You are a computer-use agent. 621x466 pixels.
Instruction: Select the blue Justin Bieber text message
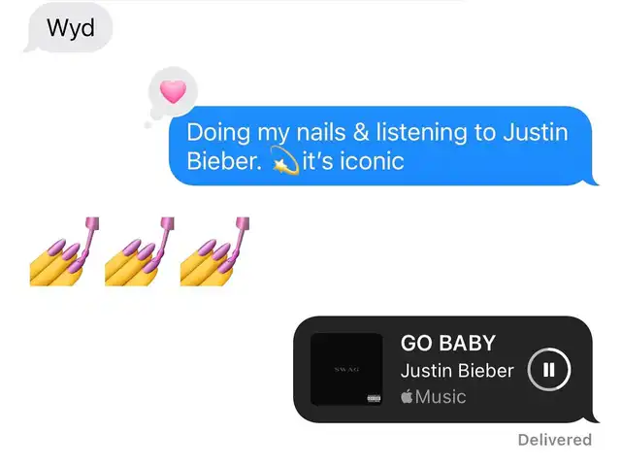tap(382, 146)
